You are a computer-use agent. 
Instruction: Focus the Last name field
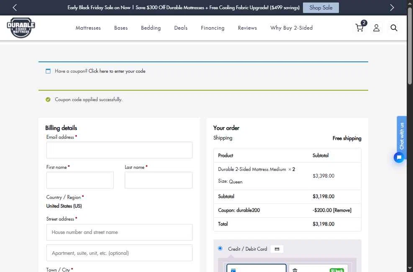(x=159, y=180)
